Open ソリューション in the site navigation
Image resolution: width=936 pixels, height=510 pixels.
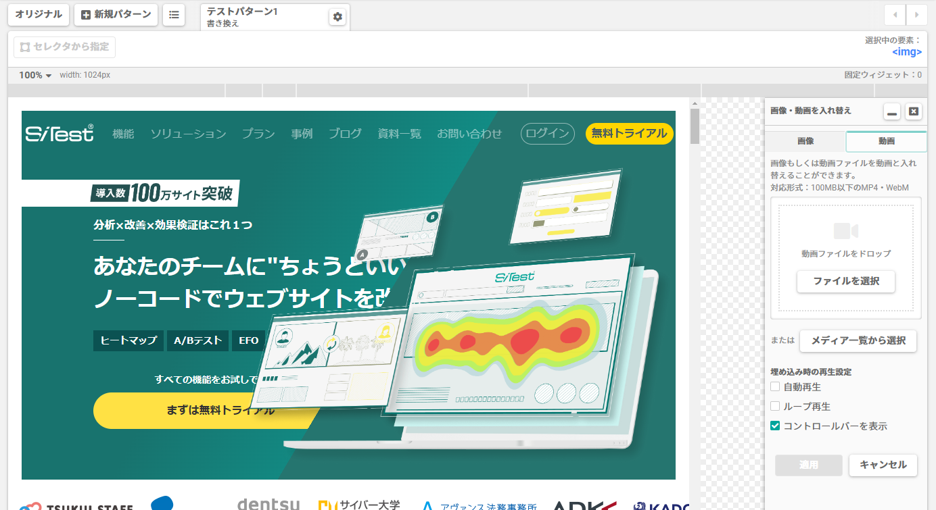click(x=188, y=134)
